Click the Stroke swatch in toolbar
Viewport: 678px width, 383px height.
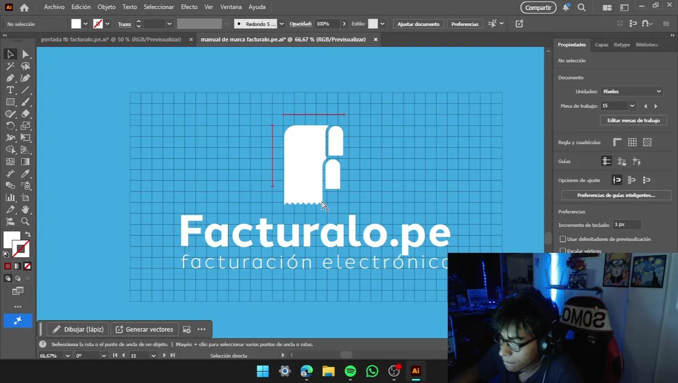(21, 249)
